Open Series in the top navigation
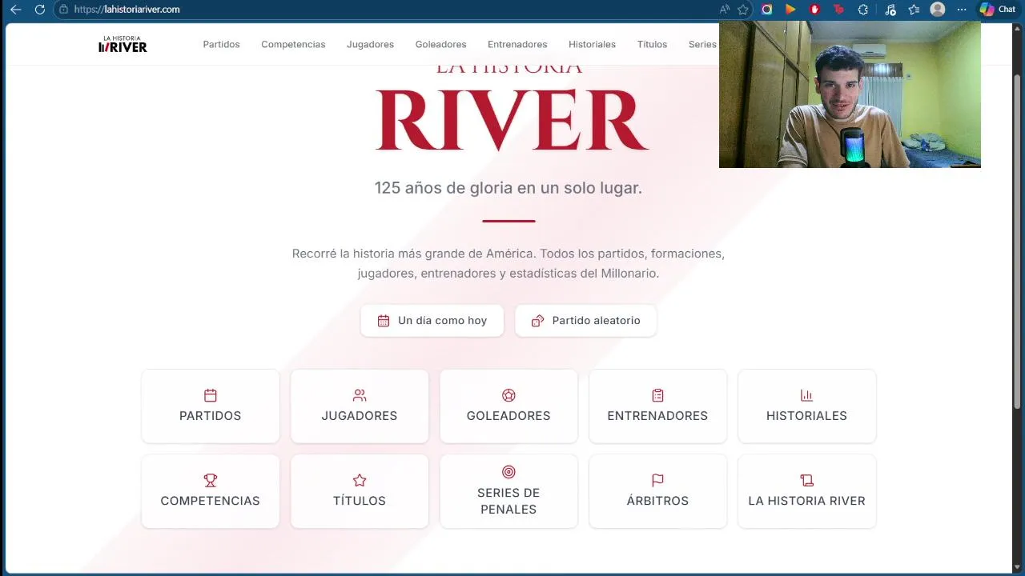The image size is (1025, 576). click(702, 45)
